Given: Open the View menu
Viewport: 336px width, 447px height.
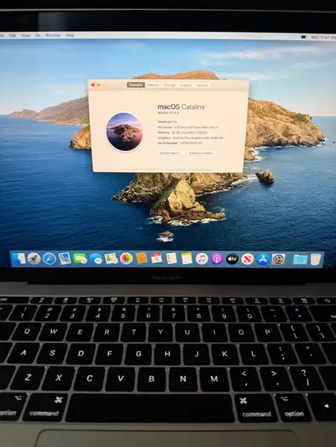Looking at the screenshot, I should (25, 35).
